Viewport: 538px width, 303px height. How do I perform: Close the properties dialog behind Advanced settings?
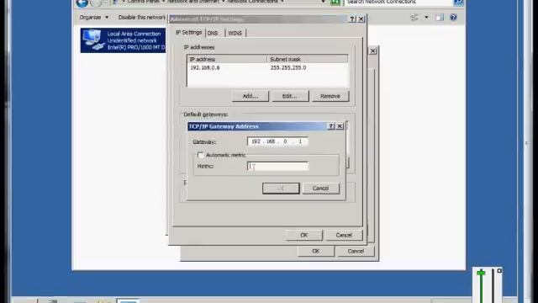click(373, 50)
